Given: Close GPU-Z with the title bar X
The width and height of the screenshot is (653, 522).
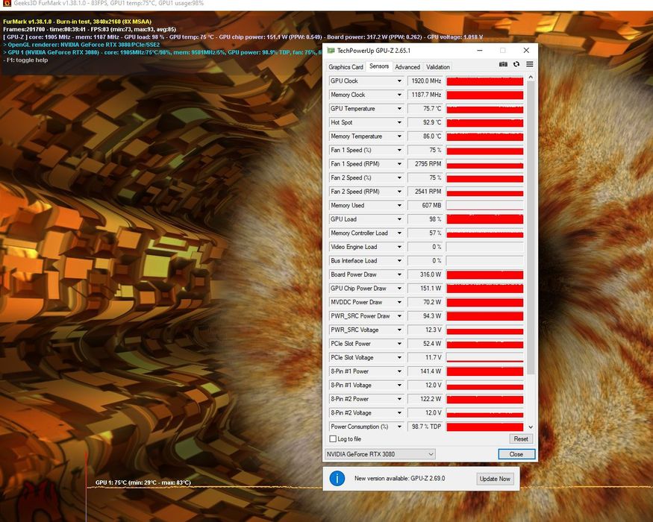Looking at the screenshot, I should (x=526, y=51).
